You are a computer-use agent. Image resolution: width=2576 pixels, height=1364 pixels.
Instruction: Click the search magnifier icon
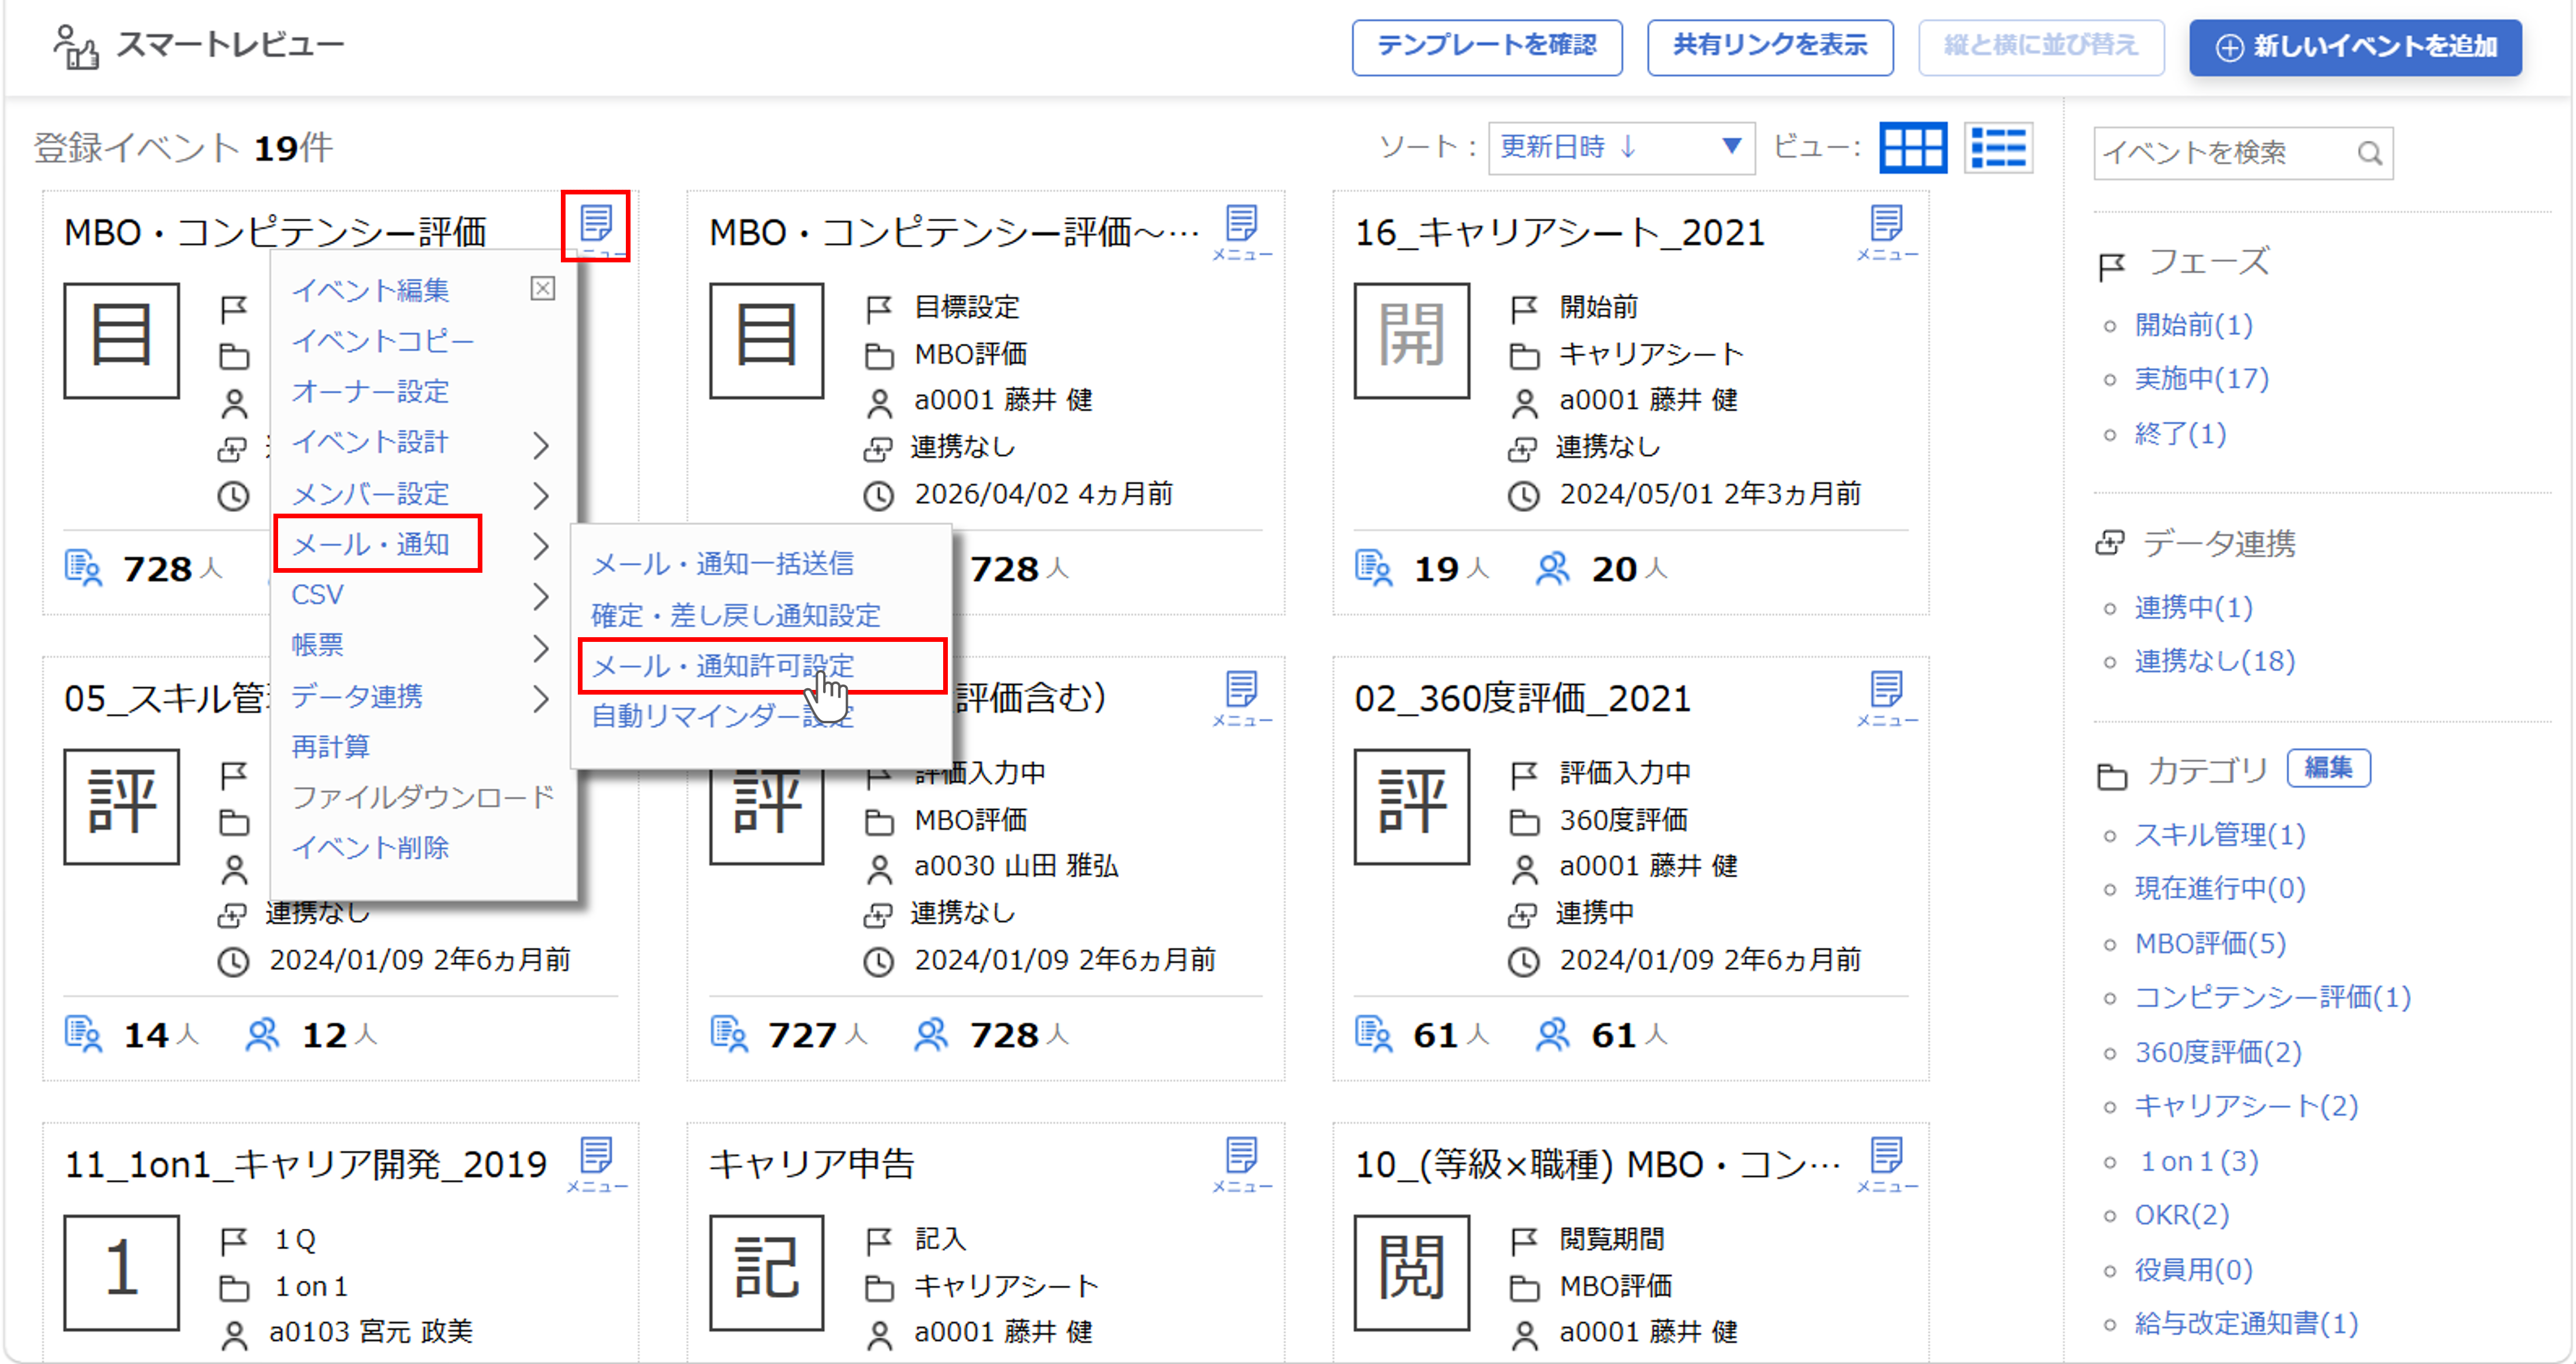pyautogui.click(x=2369, y=153)
